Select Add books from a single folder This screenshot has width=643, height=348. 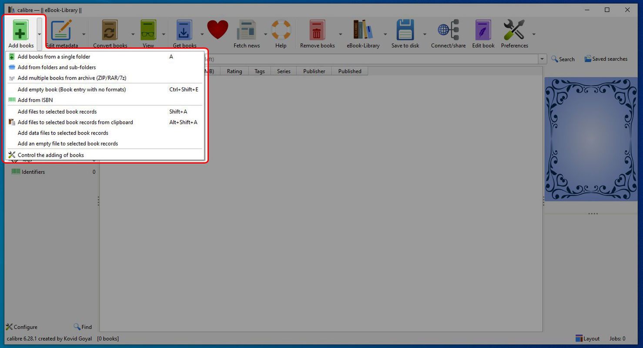click(x=104, y=57)
